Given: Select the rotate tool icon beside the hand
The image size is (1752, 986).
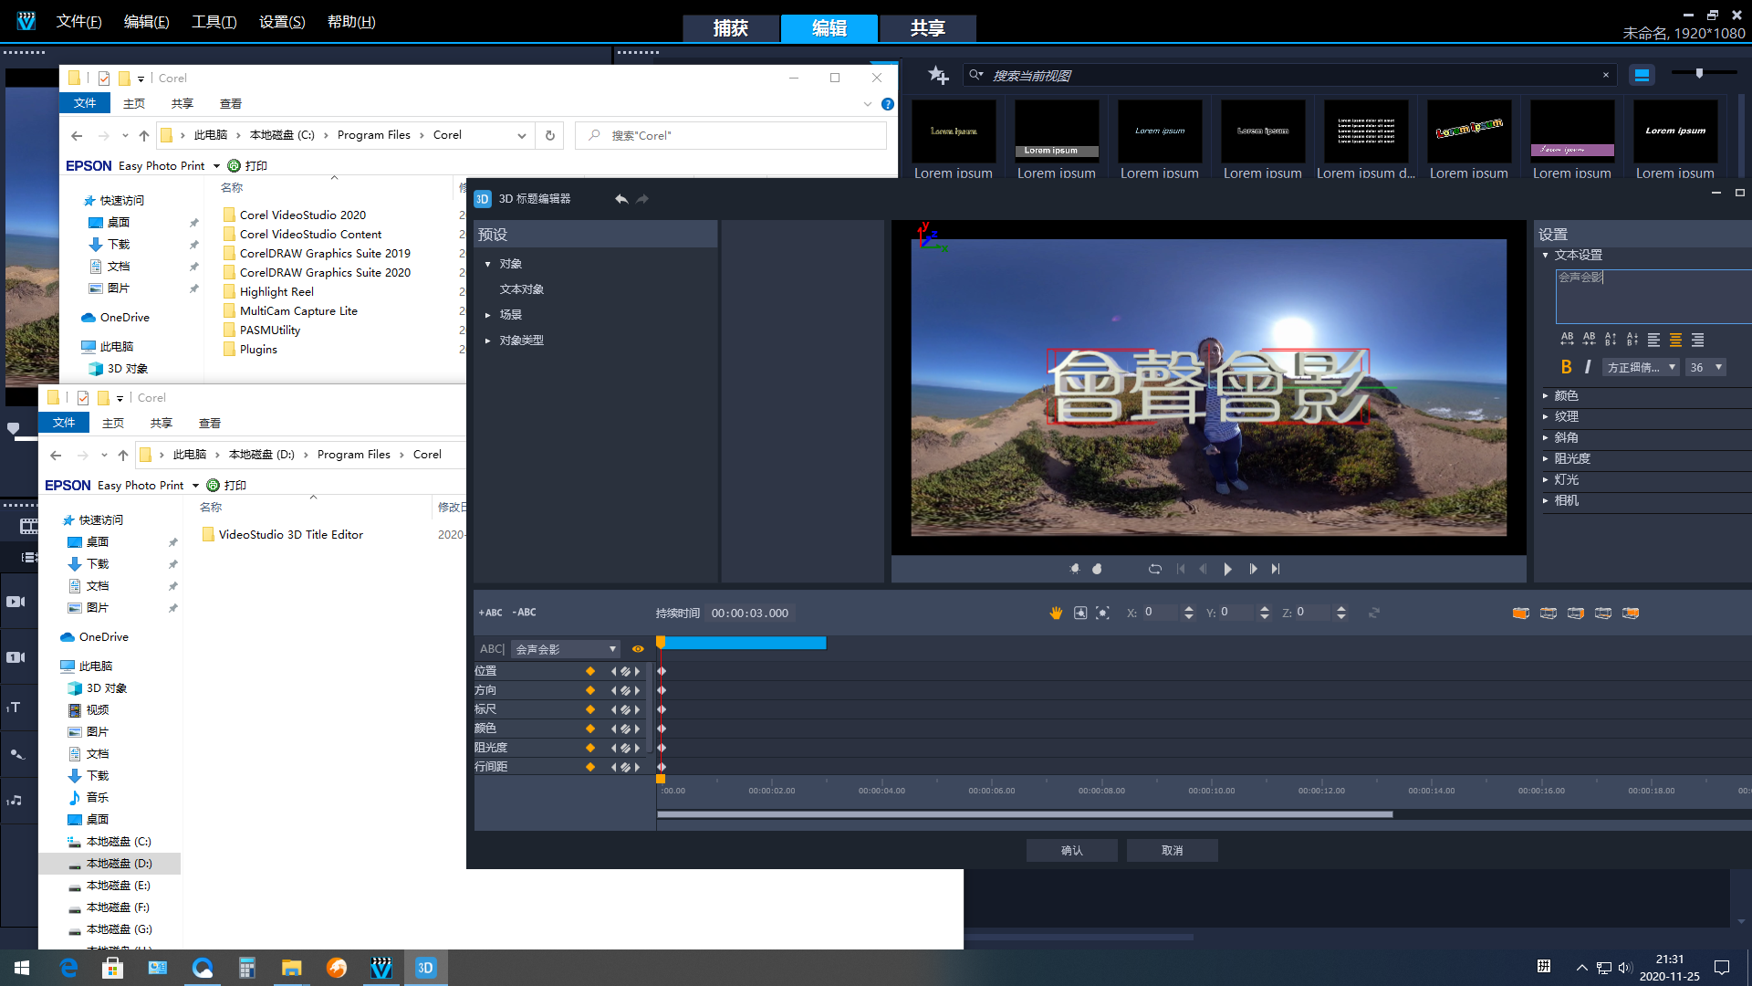Looking at the screenshot, I should [1080, 613].
